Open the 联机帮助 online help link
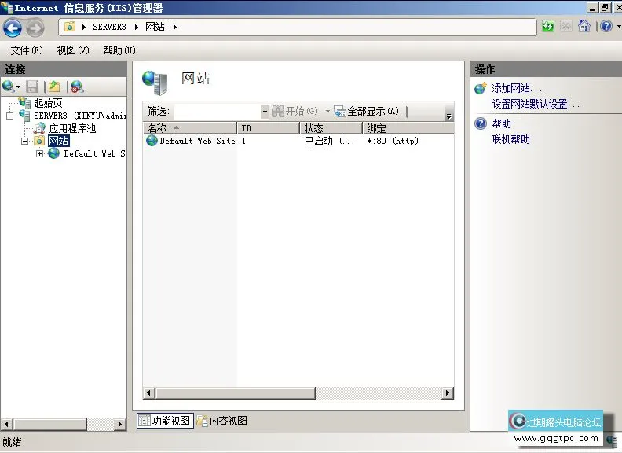Screen dimensions: 622x453 click(x=511, y=139)
